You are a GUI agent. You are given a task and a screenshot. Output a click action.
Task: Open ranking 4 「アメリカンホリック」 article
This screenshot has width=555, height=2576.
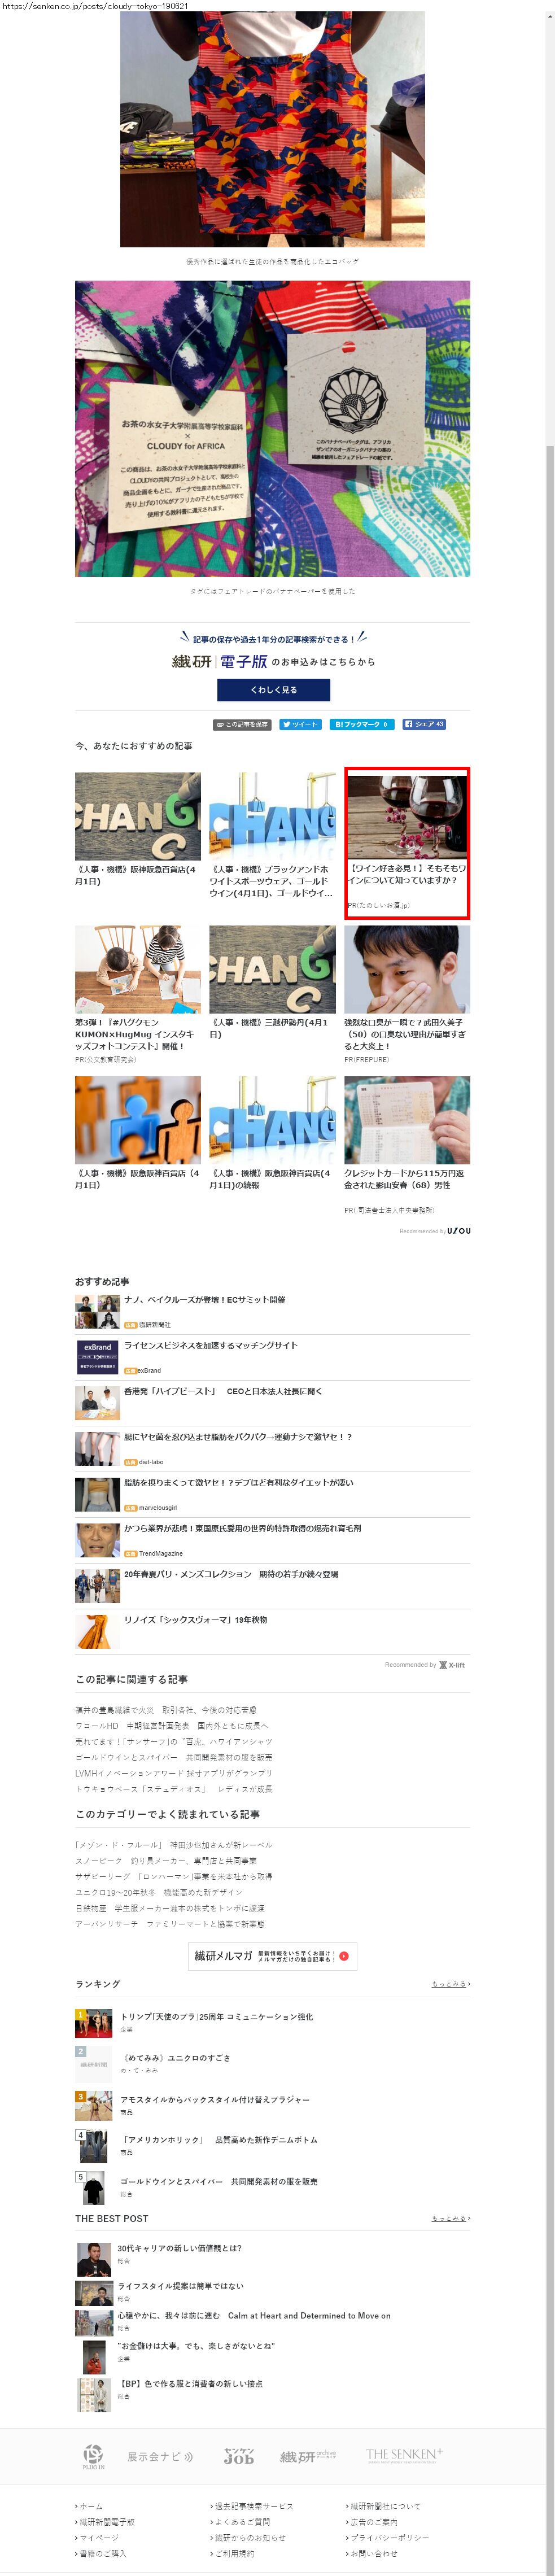pos(218,2140)
